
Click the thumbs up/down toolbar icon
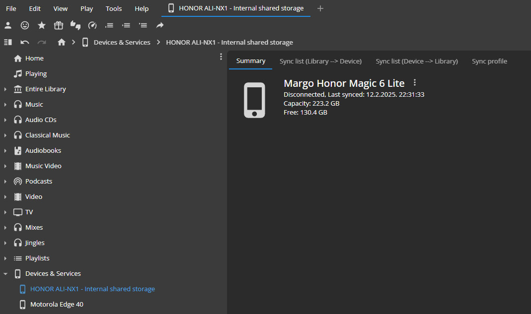click(76, 25)
